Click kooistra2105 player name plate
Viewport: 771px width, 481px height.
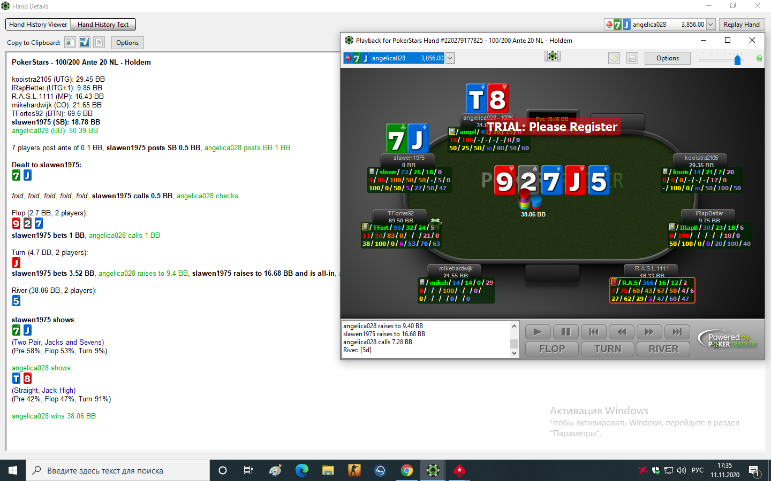pos(701,160)
